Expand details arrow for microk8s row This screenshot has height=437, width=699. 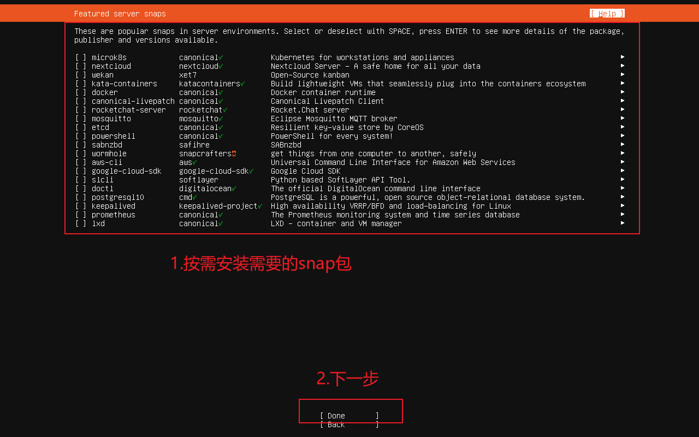pyautogui.click(x=623, y=57)
